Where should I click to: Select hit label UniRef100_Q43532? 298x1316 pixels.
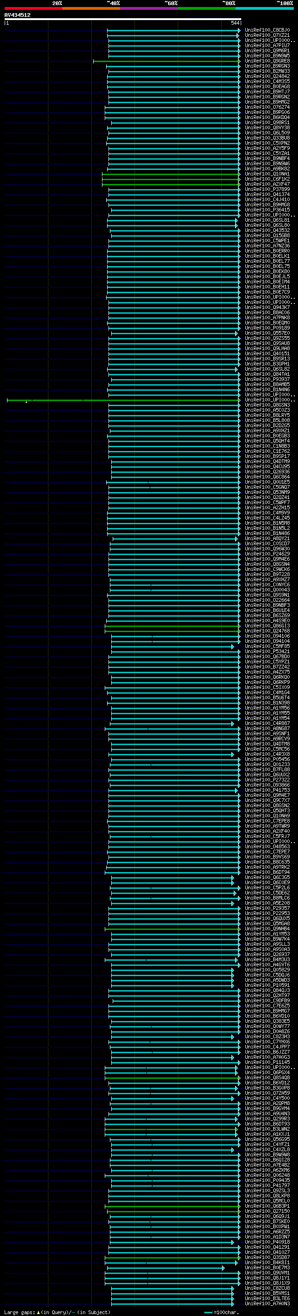click(x=267, y=231)
